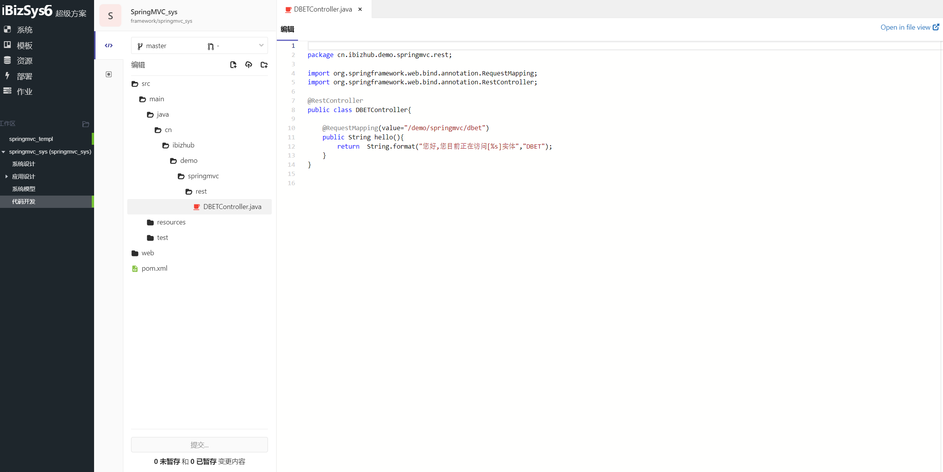
Task: Collapse the main folder
Action: [x=143, y=99]
